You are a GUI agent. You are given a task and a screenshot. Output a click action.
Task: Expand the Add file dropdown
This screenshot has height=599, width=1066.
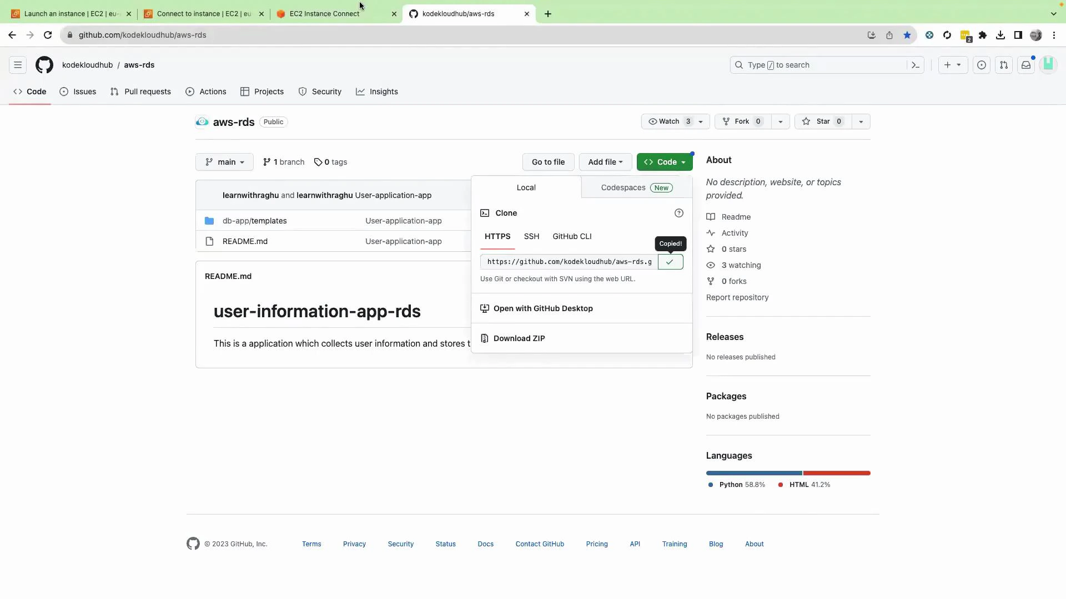coord(605,162)
